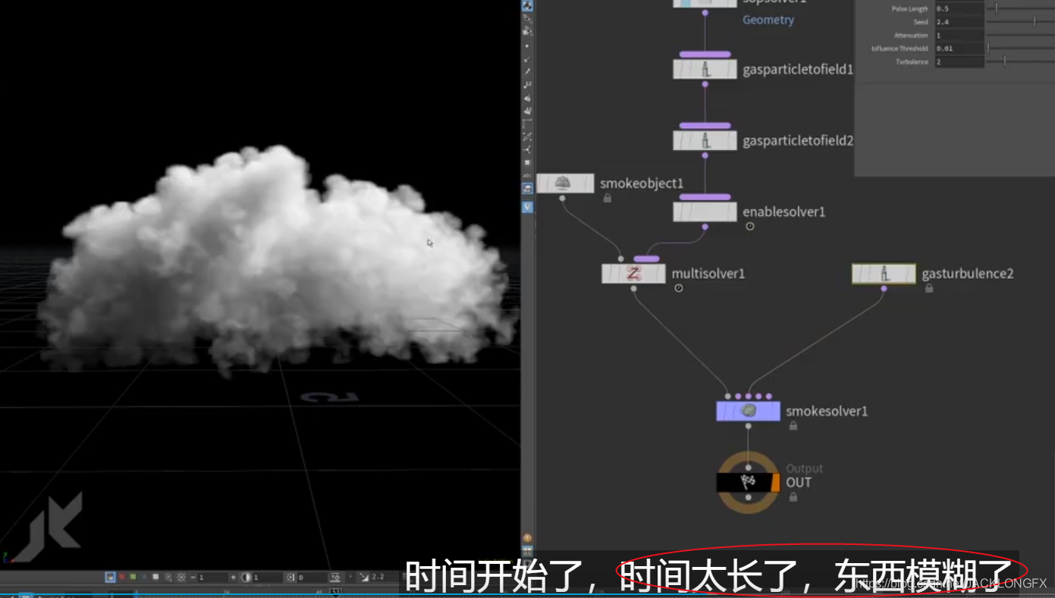
Task: Click the lock badge under smokeobject1
Action: [608, 198]
